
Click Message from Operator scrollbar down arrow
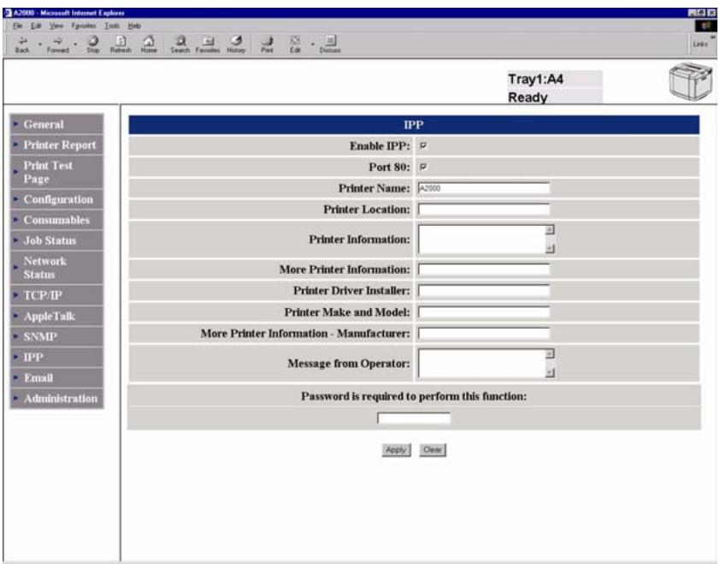point(550,373)
